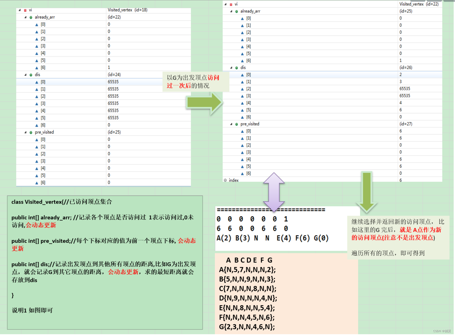Click right dis [2] value 65535

click(x=405, y=89)
